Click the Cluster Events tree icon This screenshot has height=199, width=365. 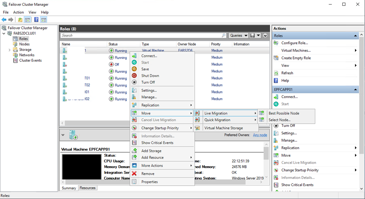pyautogui.click(x=15, y=60)
